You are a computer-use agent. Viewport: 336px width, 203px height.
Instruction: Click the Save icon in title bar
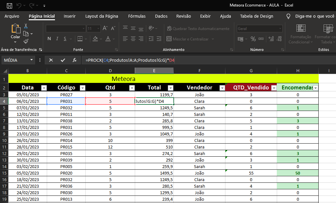[x=9, y=6]
